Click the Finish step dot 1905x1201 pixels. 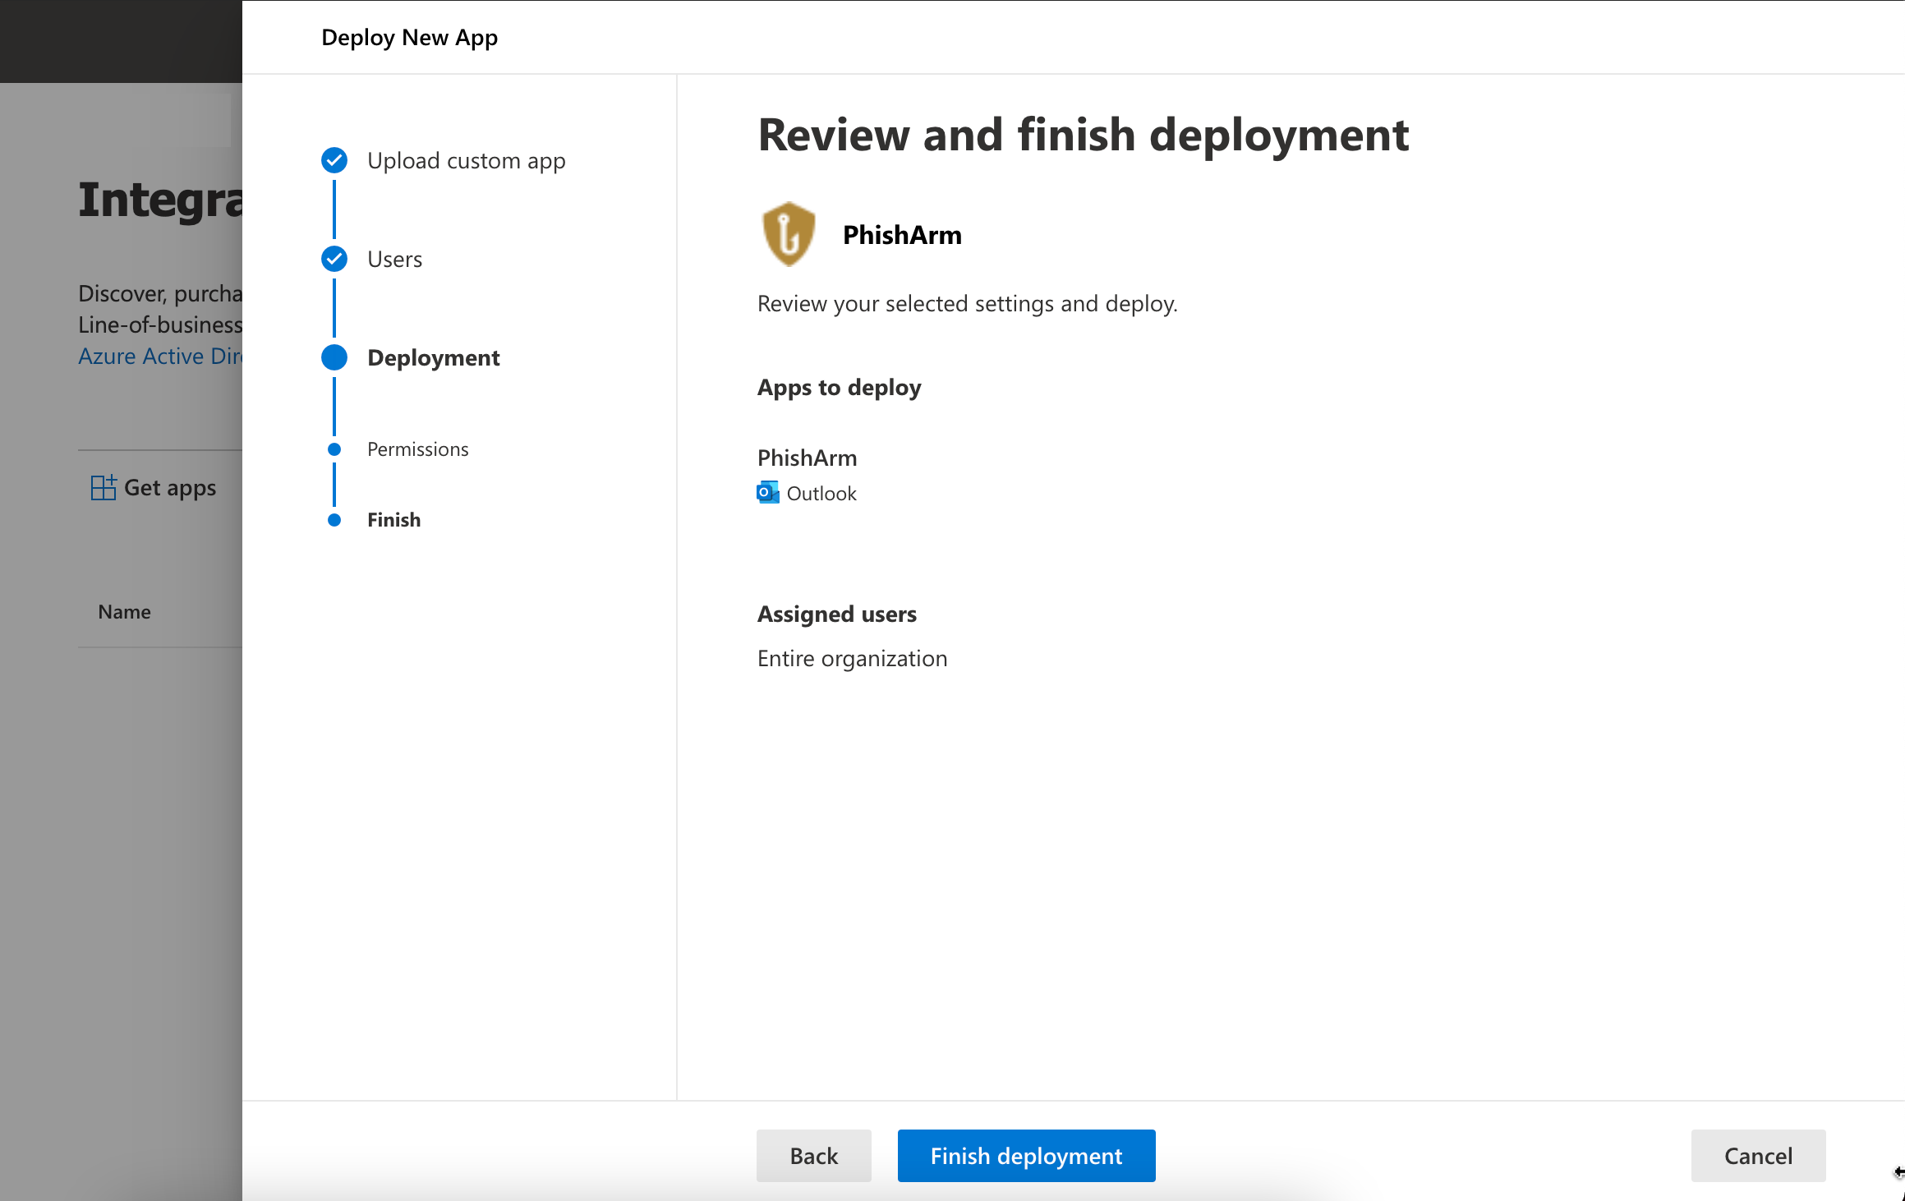(334, 520)
